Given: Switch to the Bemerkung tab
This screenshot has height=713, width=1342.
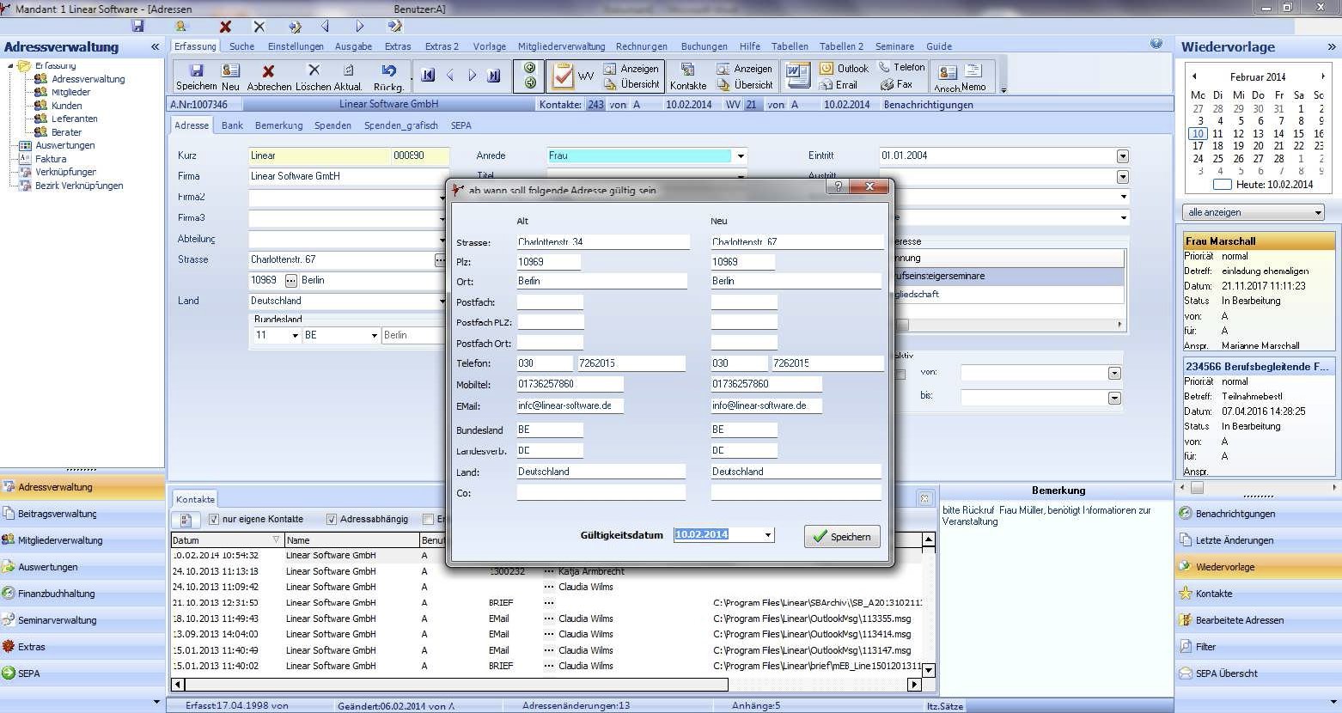Looking at the screenshot, I should pos(278,125).
